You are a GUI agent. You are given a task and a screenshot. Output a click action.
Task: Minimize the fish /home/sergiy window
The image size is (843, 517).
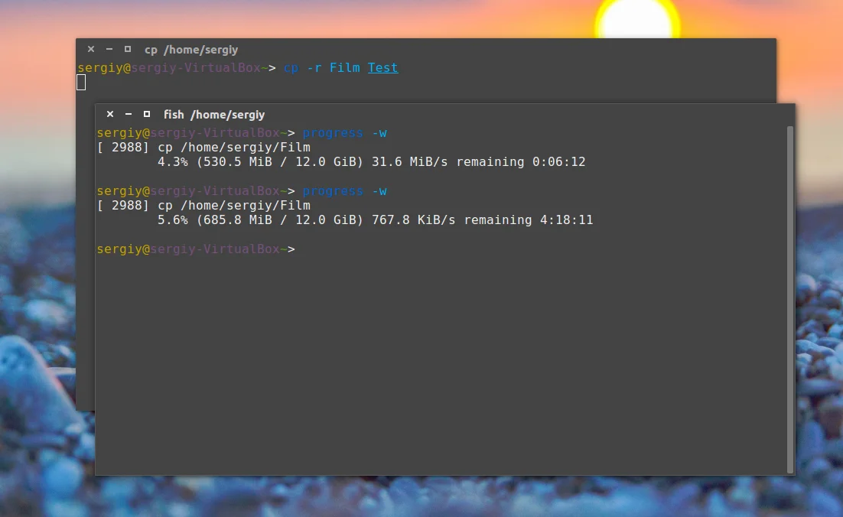(128, 114)
